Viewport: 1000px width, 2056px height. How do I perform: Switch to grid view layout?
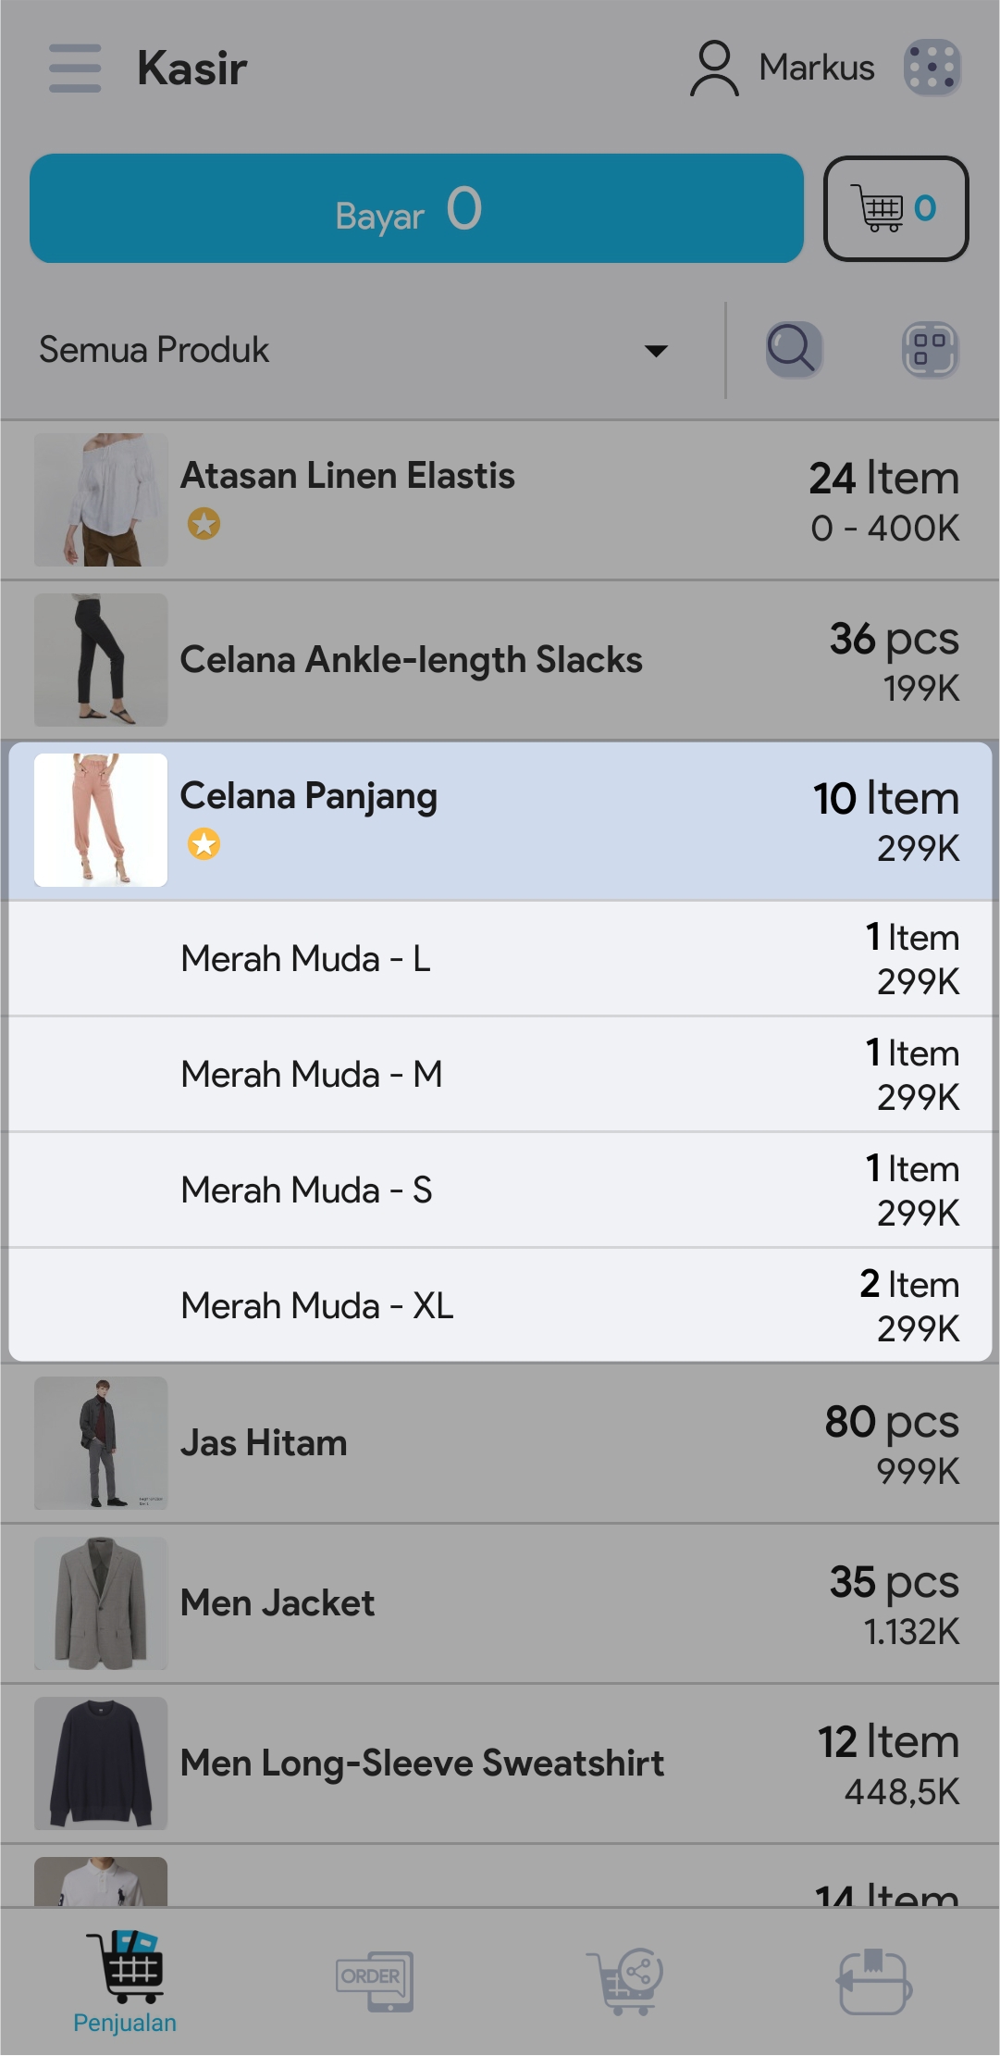[930, 350]
